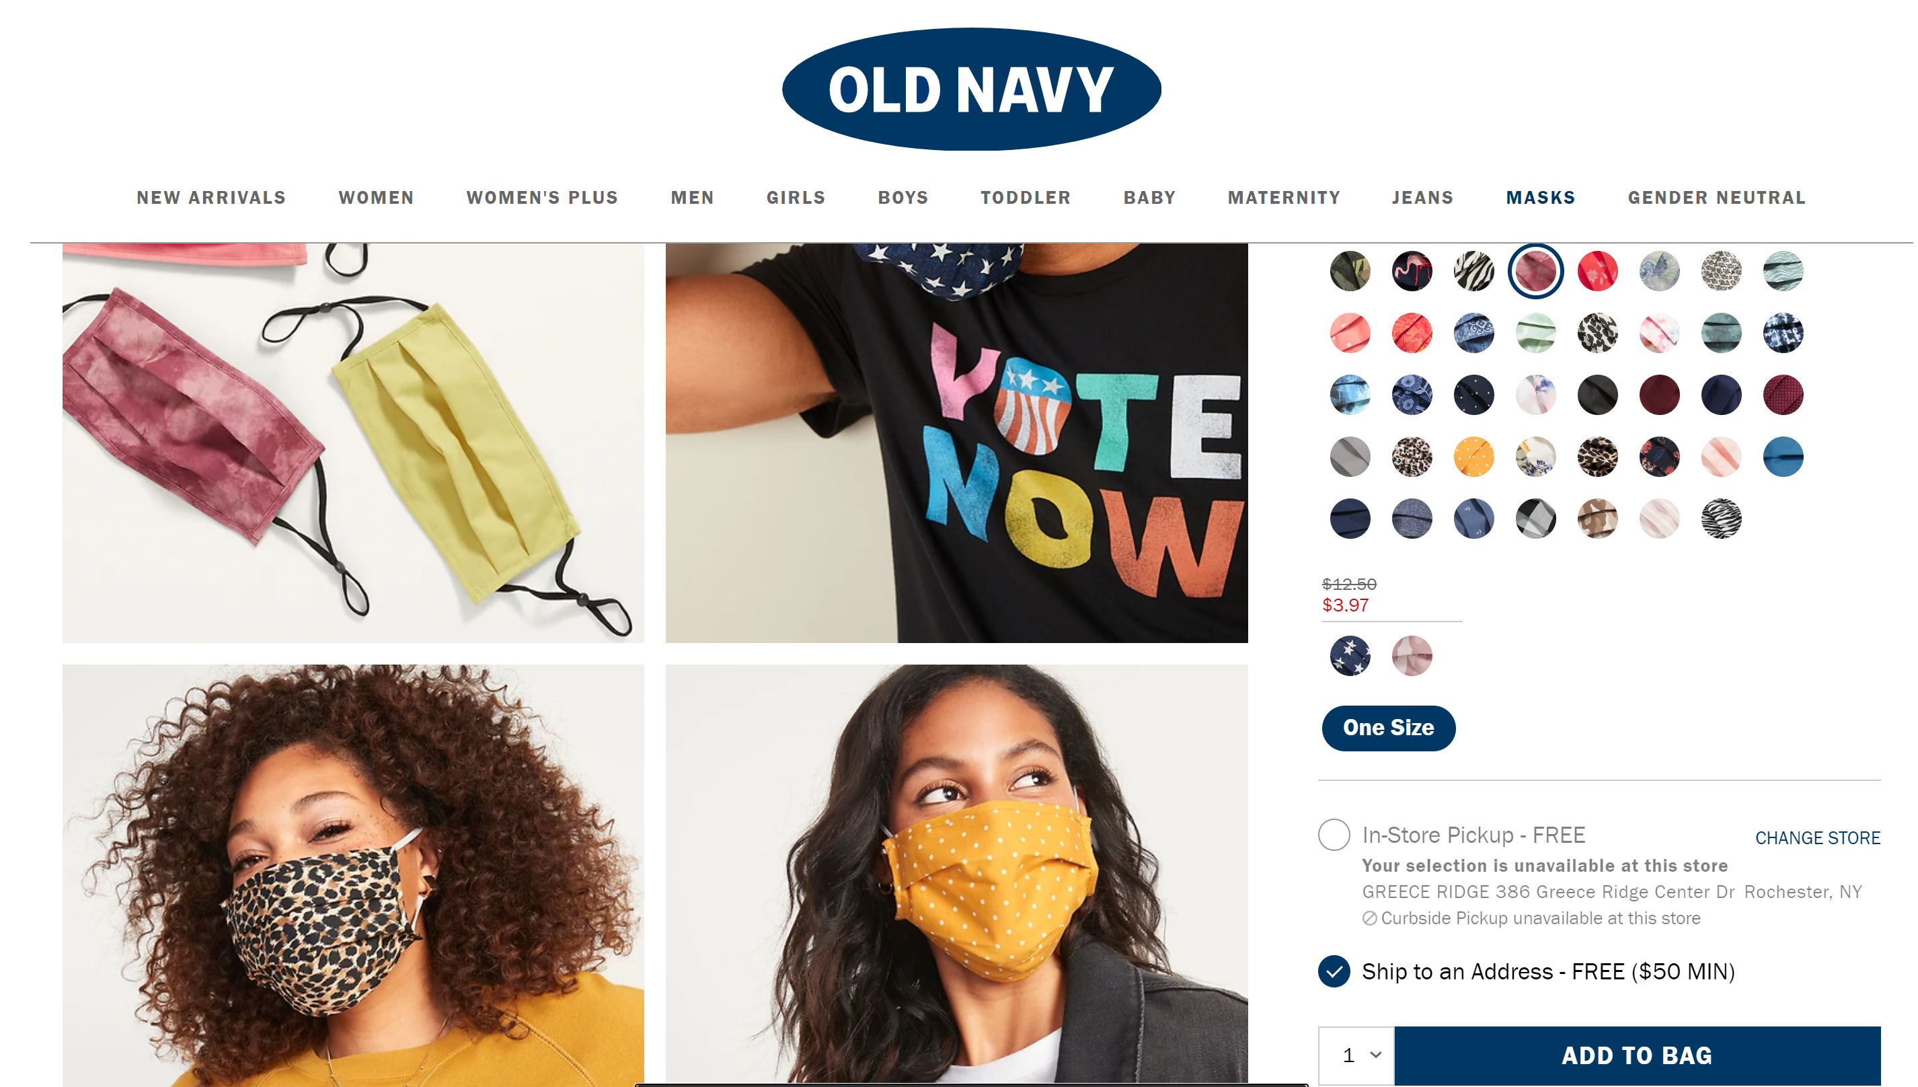The height and width of the screenshot is (1087, 1918).
Task: Open the Women's Plus menu
Action: tap(542, 197)
